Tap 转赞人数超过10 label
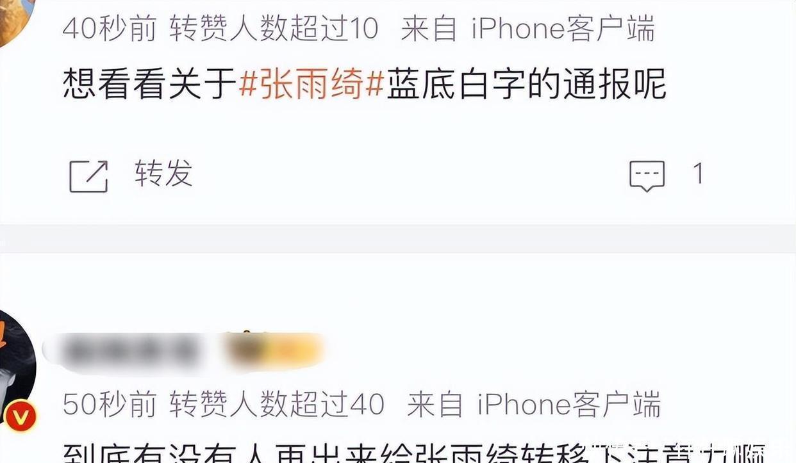 click(274, 29)
